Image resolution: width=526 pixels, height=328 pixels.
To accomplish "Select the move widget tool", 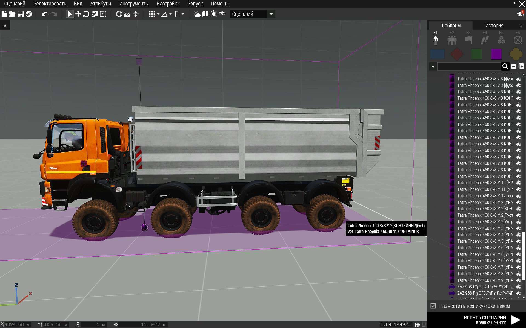I will [78, 14].
